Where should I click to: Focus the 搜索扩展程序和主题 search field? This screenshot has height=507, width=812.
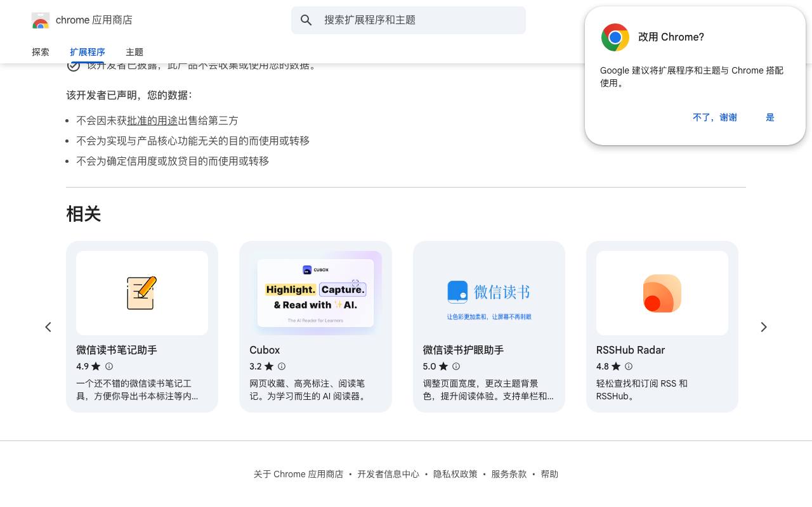(x=409, y=20)
